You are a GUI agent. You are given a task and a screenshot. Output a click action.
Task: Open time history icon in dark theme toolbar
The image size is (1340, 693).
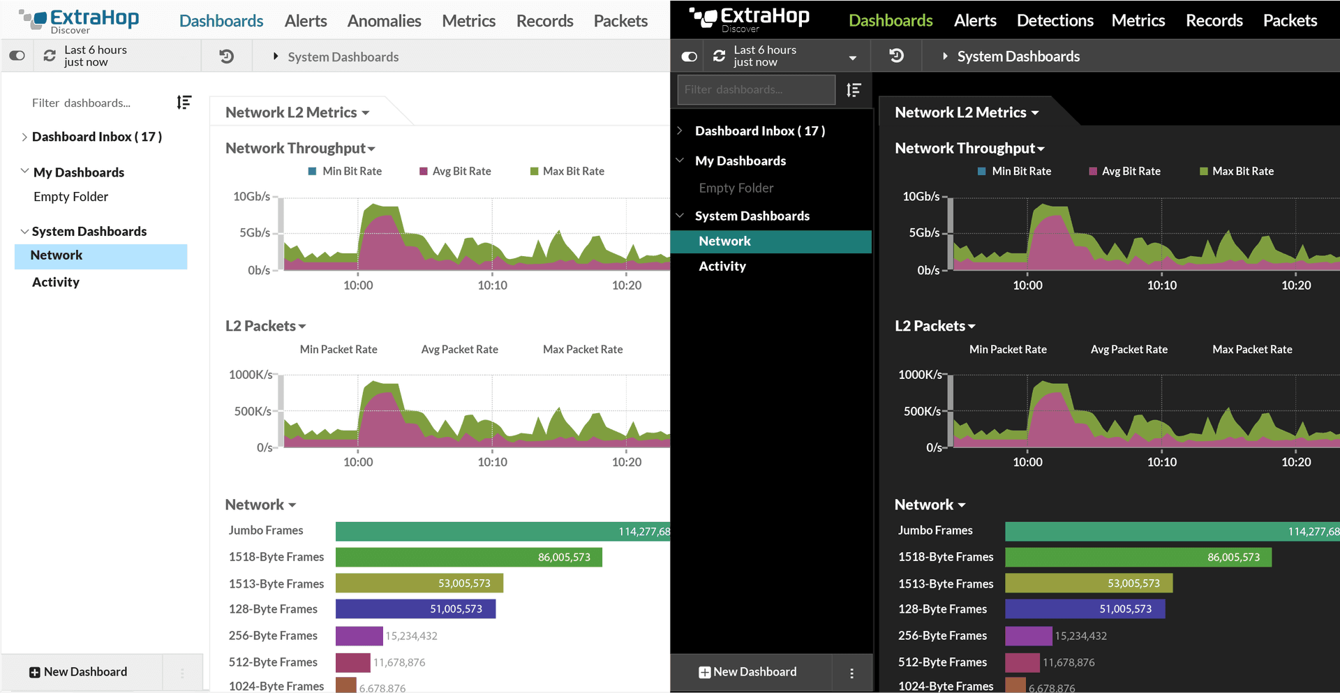click(896, 56)
